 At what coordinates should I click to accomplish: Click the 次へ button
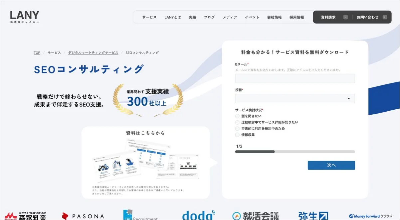click(331, 165)
